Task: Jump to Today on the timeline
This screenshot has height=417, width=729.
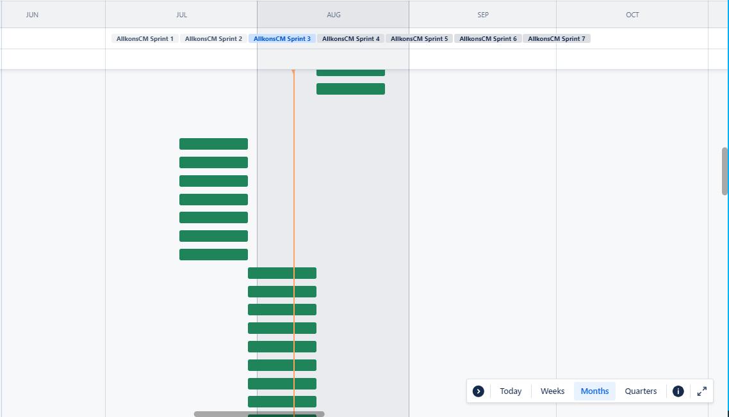Action: 511,391
